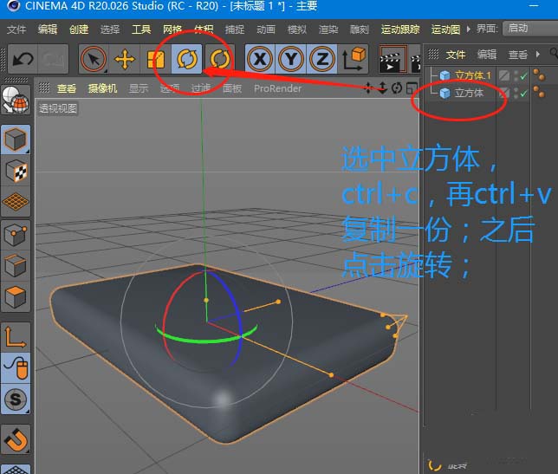The width and height of the screenshot is (558, 474).
Task: Open the 运动图 menu
Action: point(445,29)
